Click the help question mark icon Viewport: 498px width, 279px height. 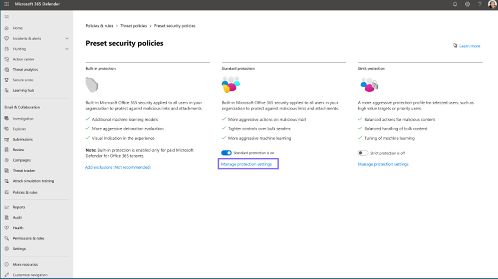(480, 4)
